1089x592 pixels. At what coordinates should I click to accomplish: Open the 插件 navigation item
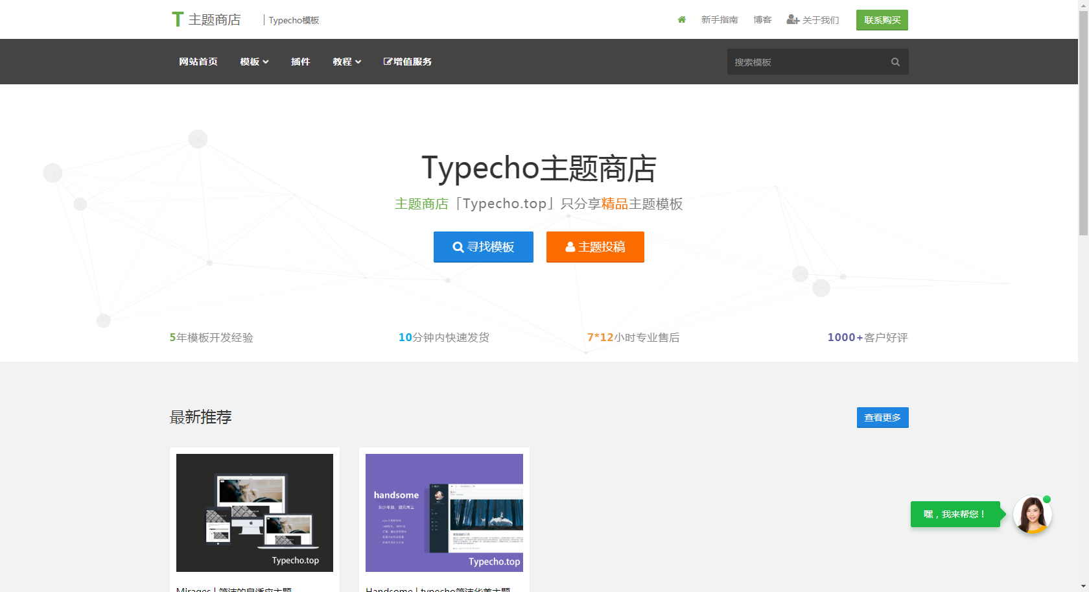tap(301, 62)
